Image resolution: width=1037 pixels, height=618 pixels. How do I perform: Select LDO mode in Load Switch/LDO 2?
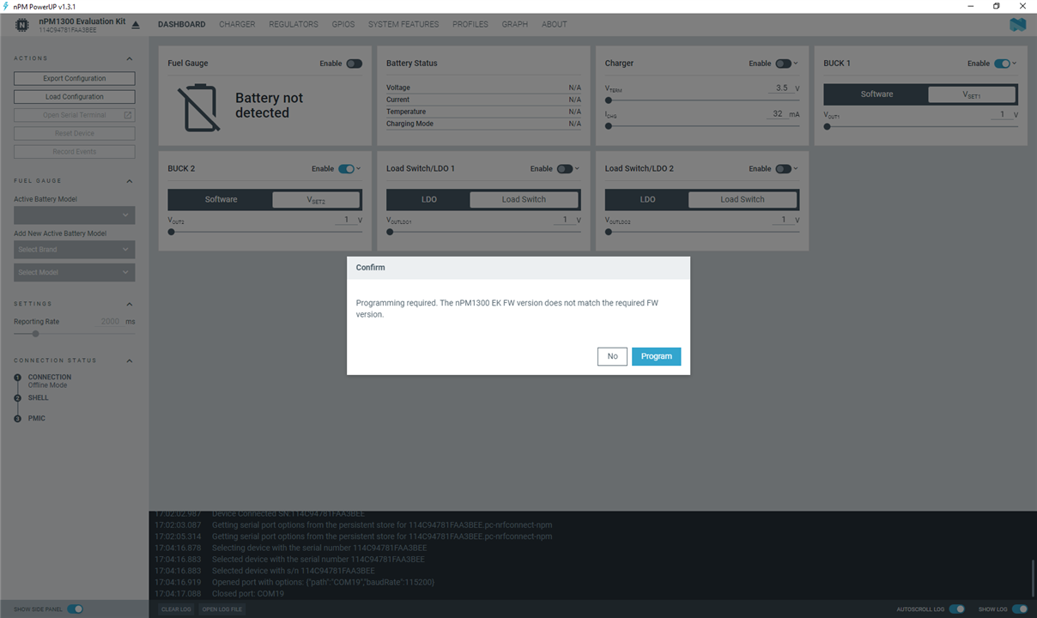(x=647, y=200)
